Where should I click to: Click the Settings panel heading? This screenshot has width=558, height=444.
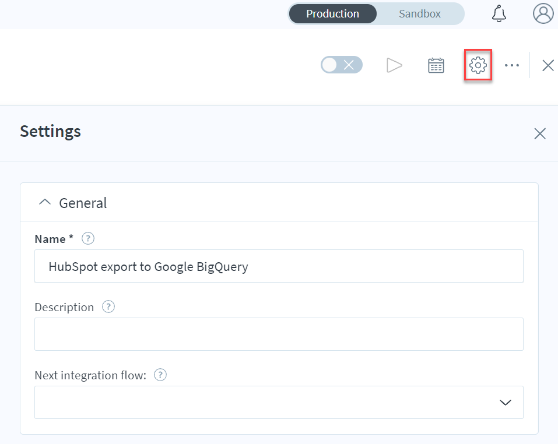[x=50, y=132]
